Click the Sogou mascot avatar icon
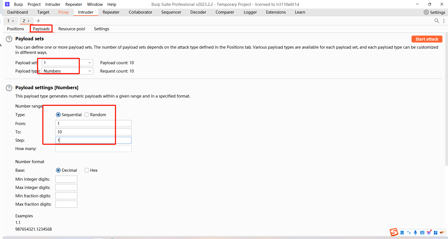The image size is (448, 239). (x=442, y=232)
